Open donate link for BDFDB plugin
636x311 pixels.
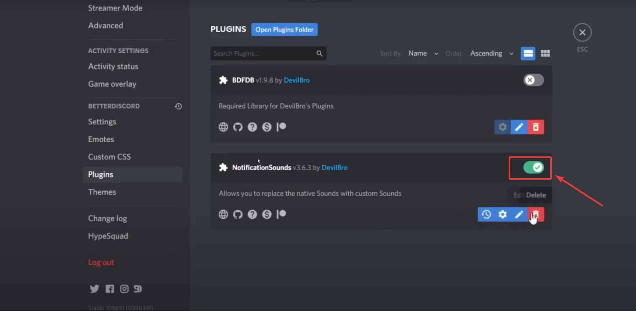[x=267, y=127]
